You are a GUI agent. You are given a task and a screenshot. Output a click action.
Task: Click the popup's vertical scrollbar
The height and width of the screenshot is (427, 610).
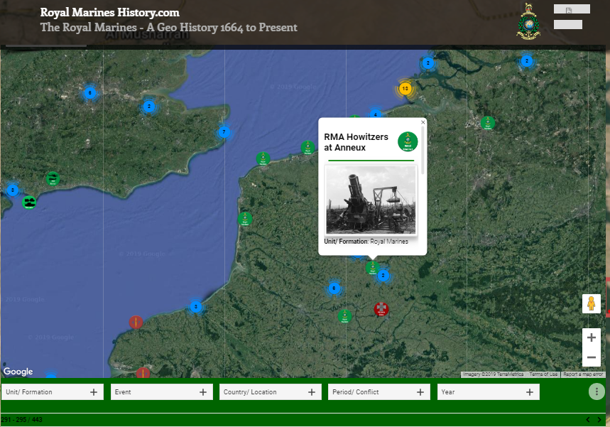click(422, 150)
